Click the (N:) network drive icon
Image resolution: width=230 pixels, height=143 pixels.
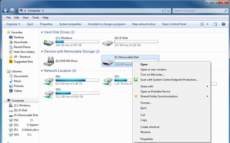point(49,82)
